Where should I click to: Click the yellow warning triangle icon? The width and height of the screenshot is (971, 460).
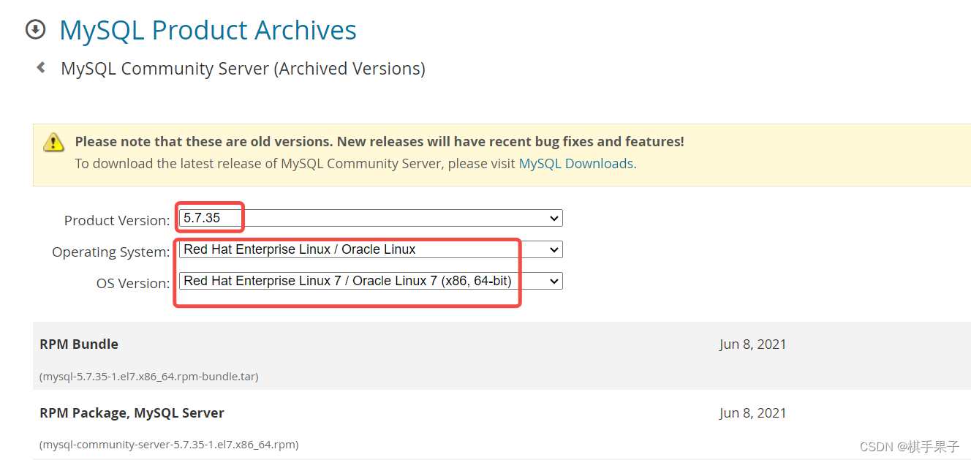point(53,143)
